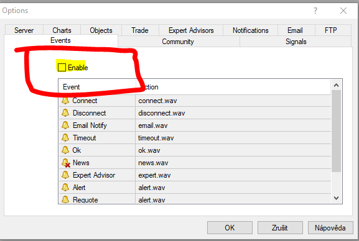This screenshot has width=359, height=241.
Task: Click the bell icon beside Connect
Action: point(65,101)
